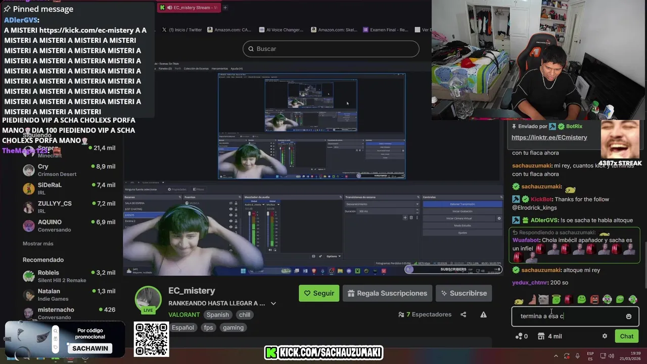Click streamed OBS virtual camera gear icon

point(499,218)
